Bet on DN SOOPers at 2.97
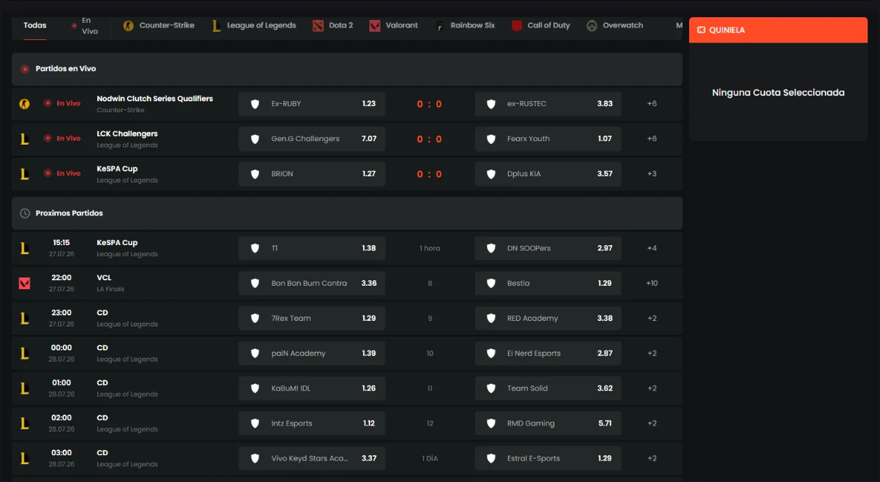The image size is (880, 482). 548,249
